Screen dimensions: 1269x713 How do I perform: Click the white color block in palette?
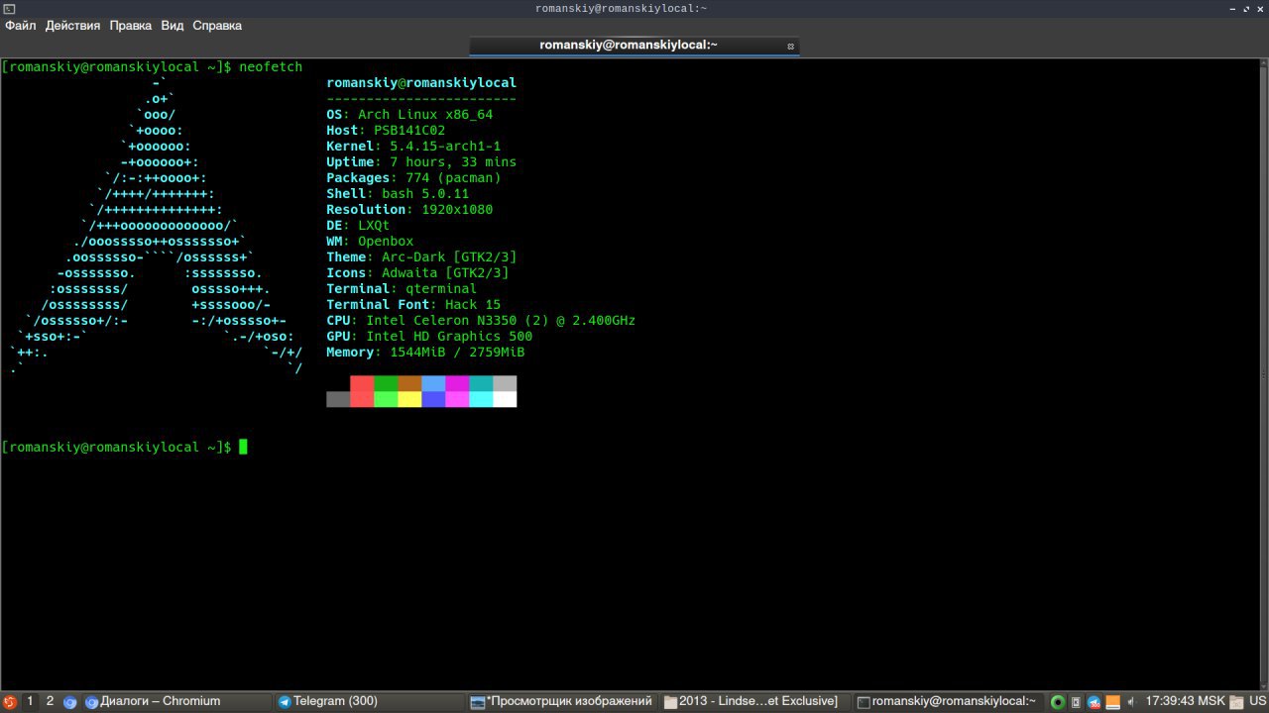pyautogui.click(x=505, y=399)
